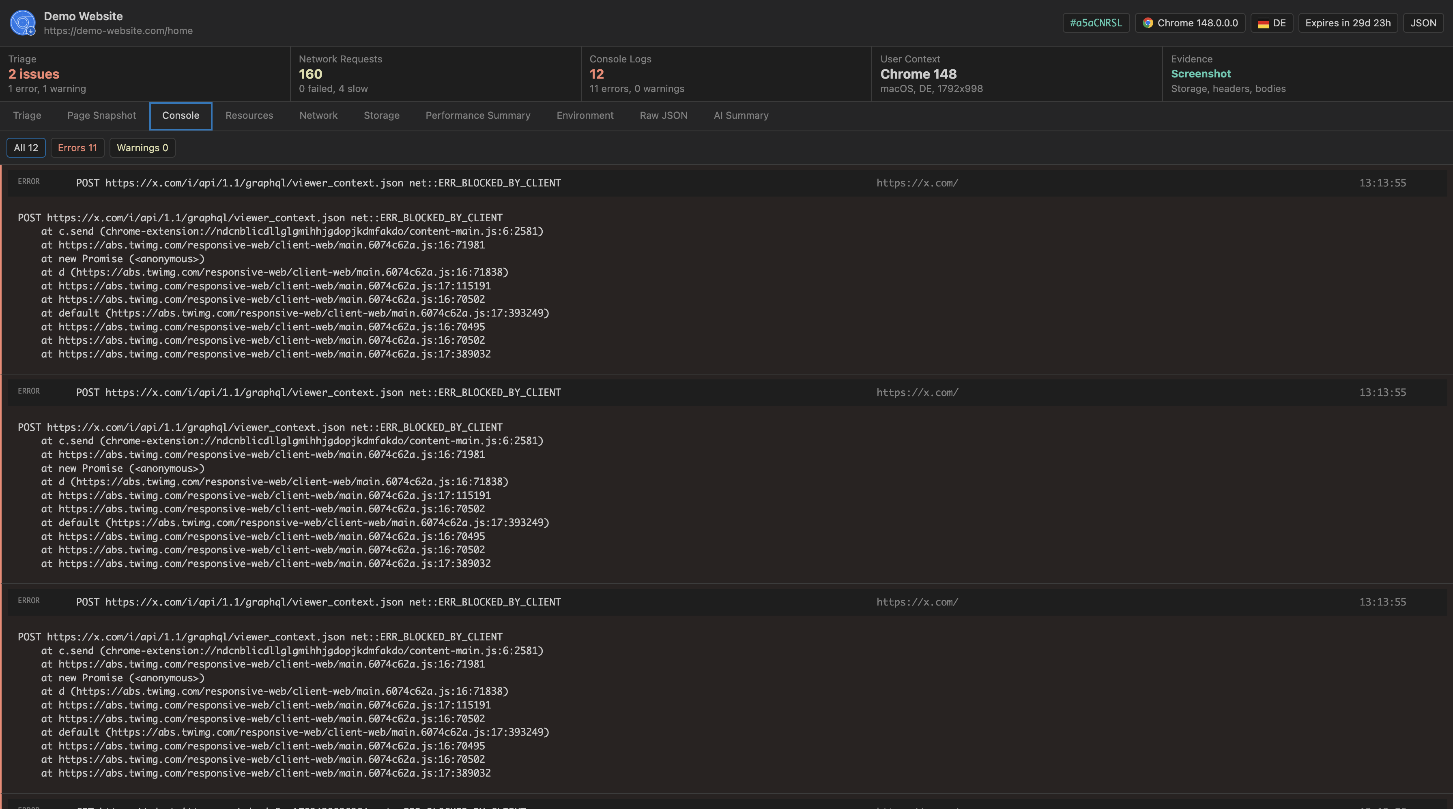Click c.send chrome-extension line in first stack trace
The height and width of the screenshot is (809, 1453).
tap(292, 232)
